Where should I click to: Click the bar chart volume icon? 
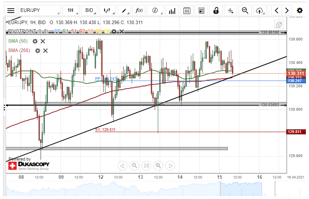(172, 10)
